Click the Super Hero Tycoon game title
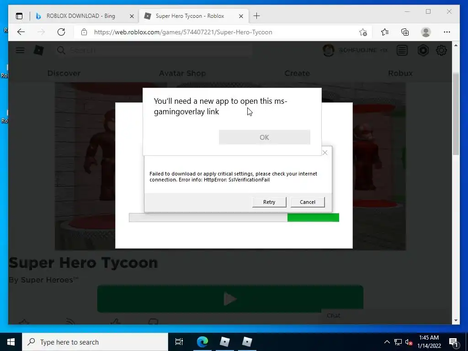This screenshot has width=468, height=351. (83, 263)
